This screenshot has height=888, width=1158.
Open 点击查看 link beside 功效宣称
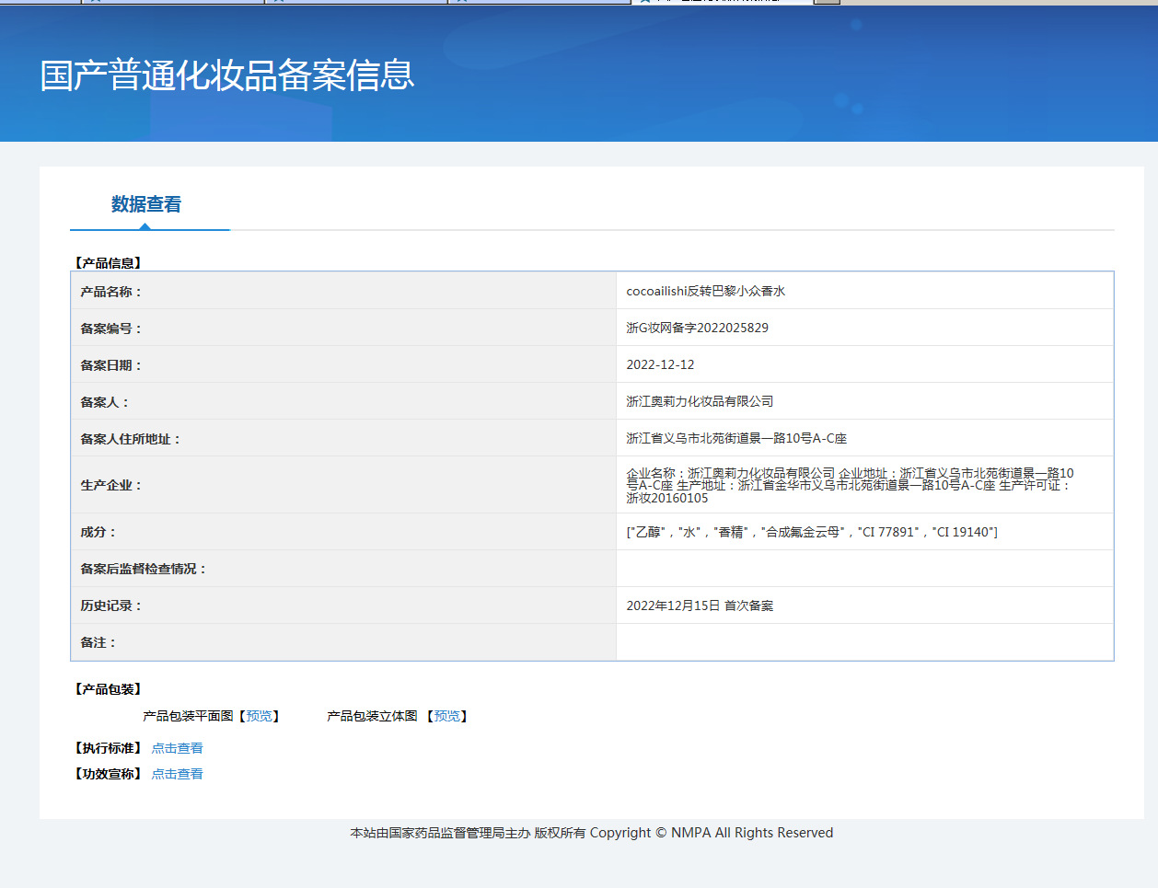click(x=177, y=774)
